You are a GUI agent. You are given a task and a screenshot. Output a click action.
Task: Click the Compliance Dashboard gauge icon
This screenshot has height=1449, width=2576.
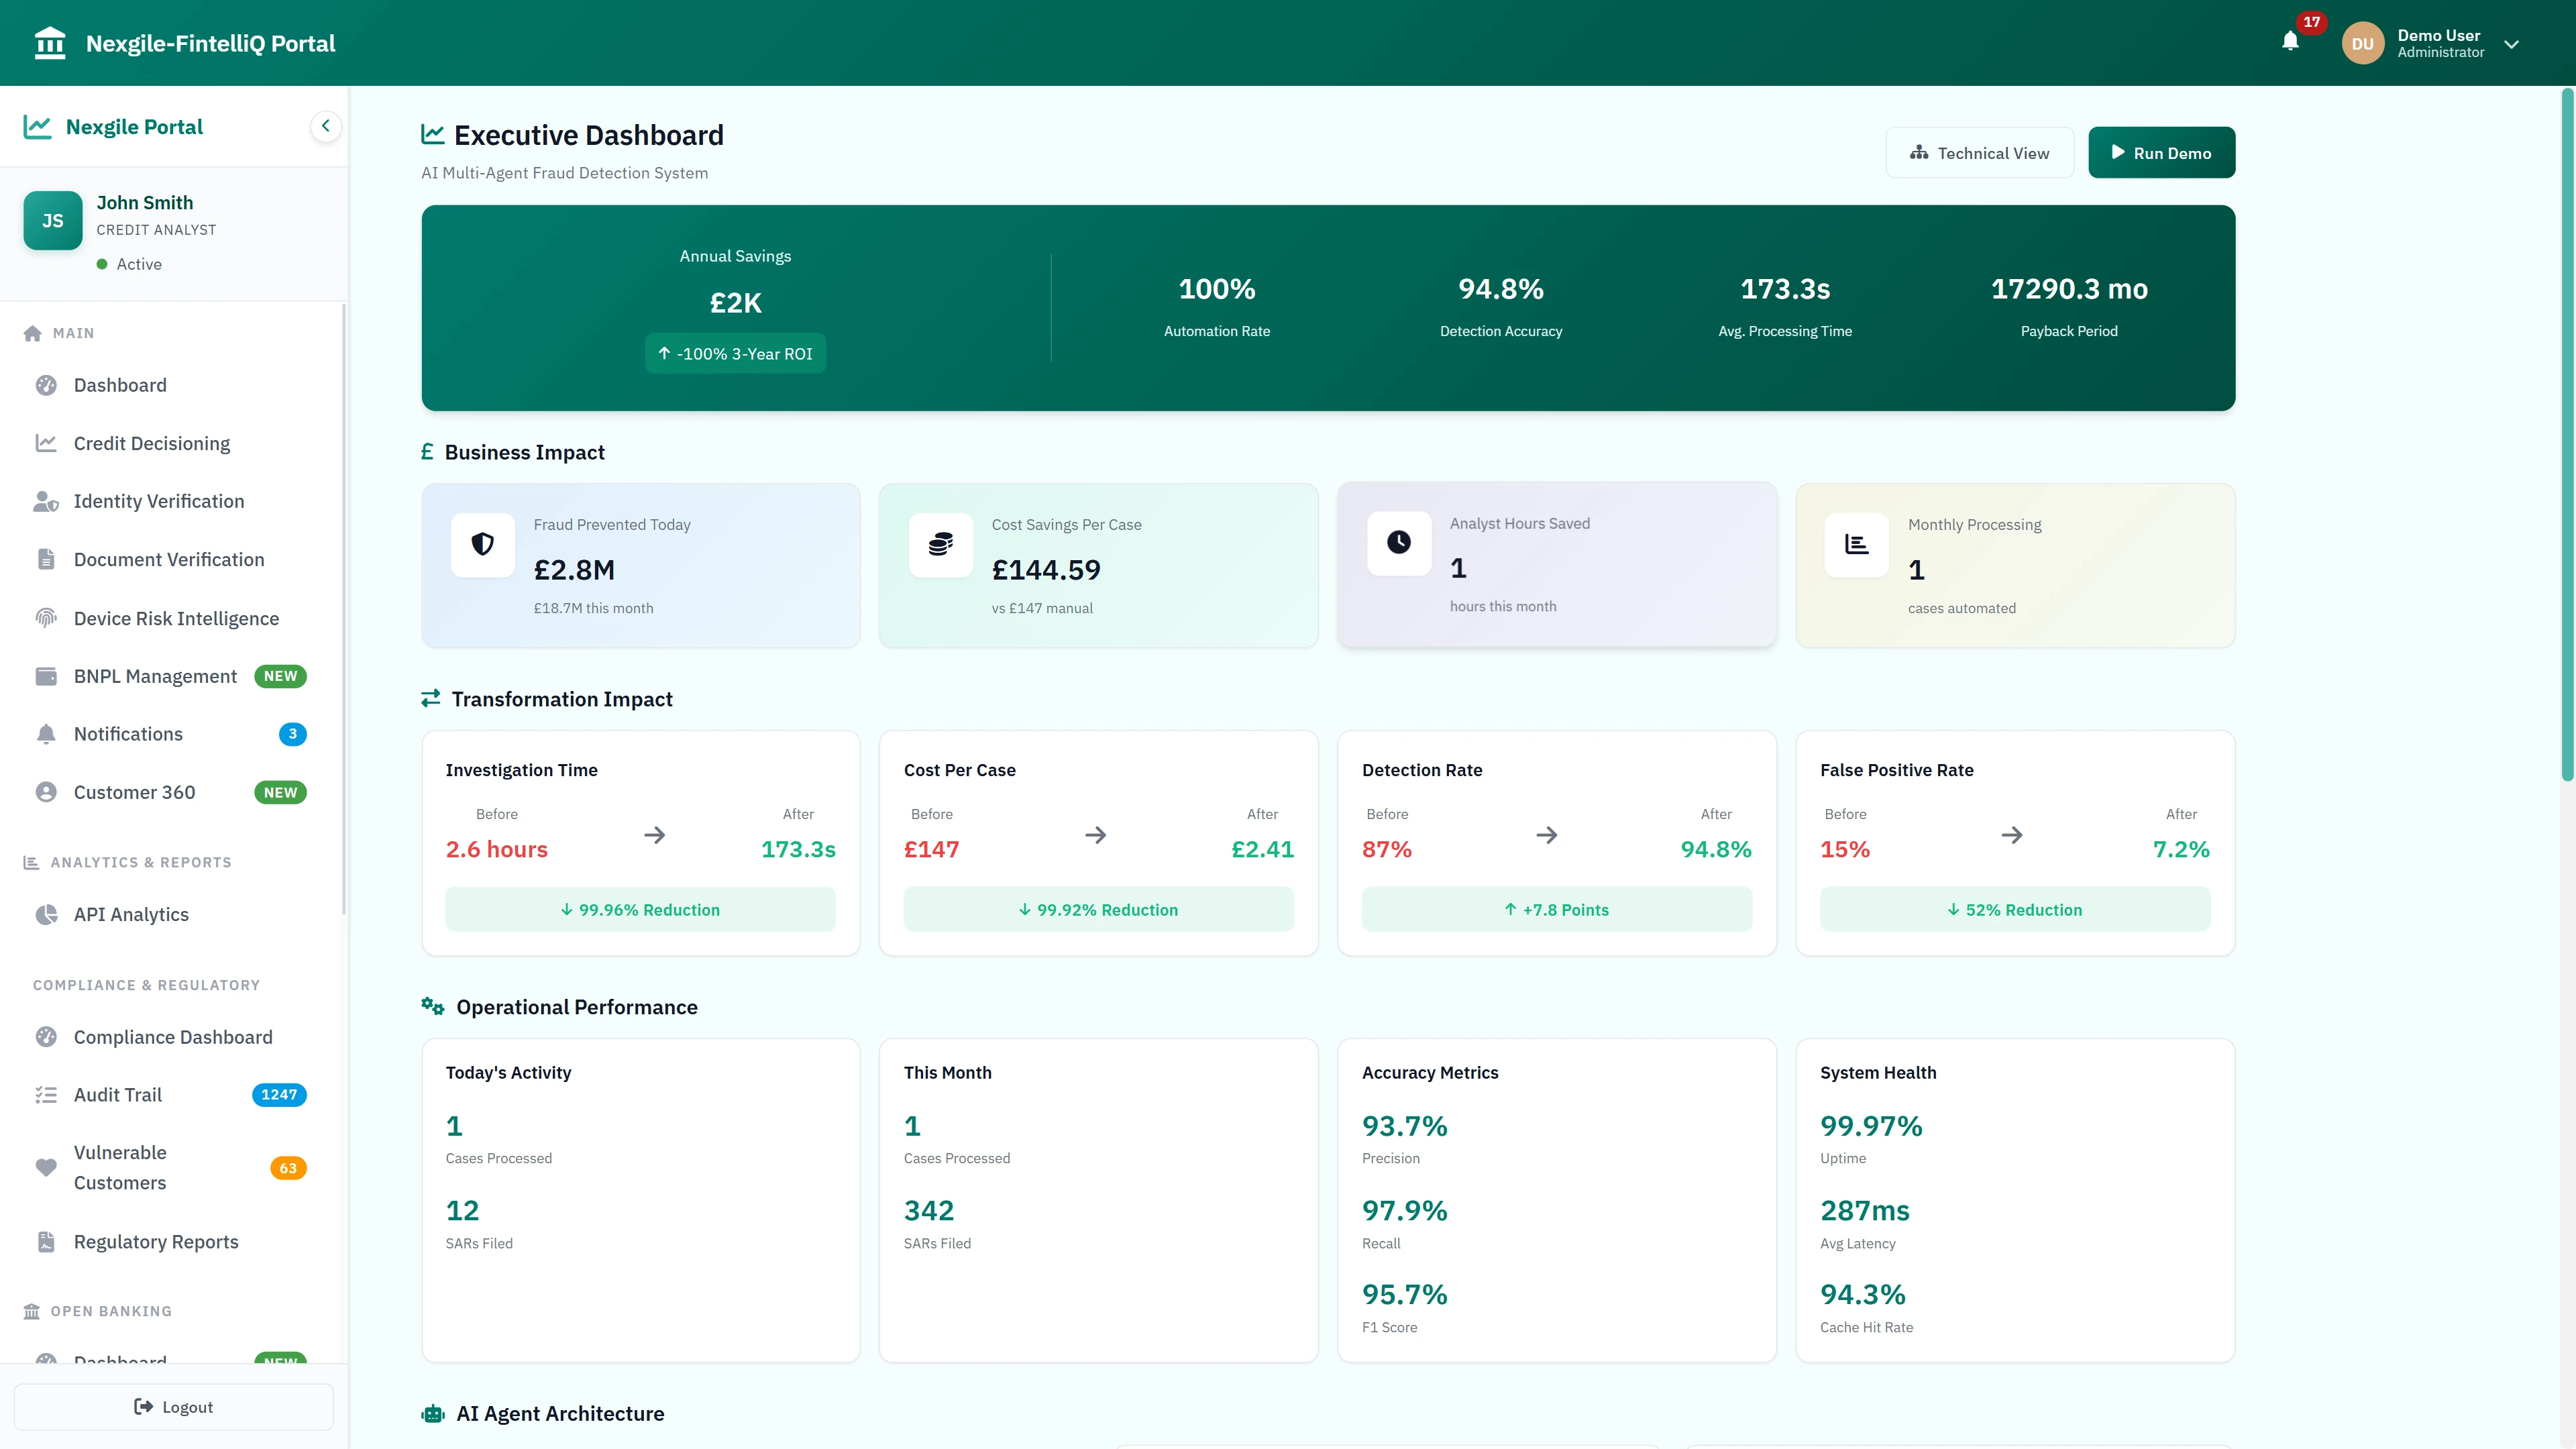[46, 1037]
